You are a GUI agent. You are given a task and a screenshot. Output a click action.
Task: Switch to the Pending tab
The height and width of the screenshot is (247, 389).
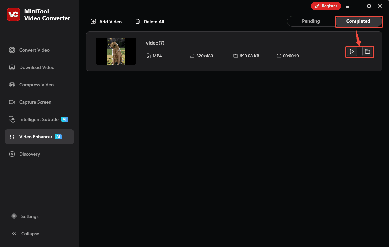point(311,21)
